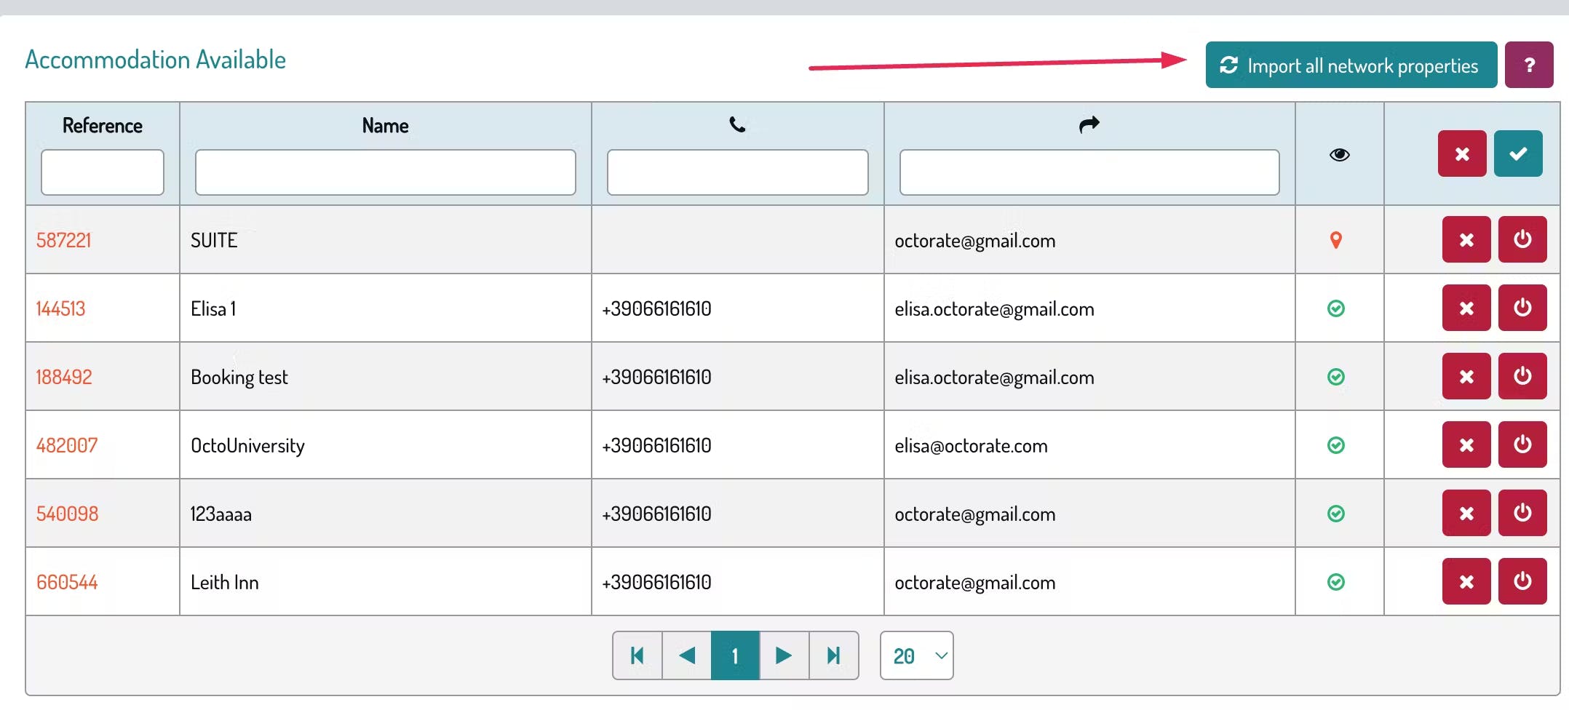Viewport: 1569px width, 710px height.
Task: Click teal checkmark button in table header
Action: (x=1518, y=153)
